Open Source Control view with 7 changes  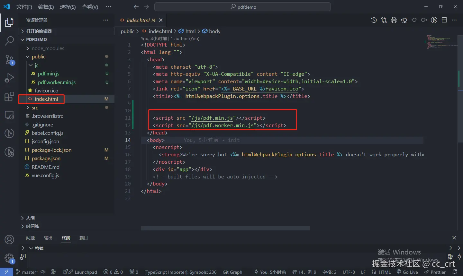coord(9,59)
